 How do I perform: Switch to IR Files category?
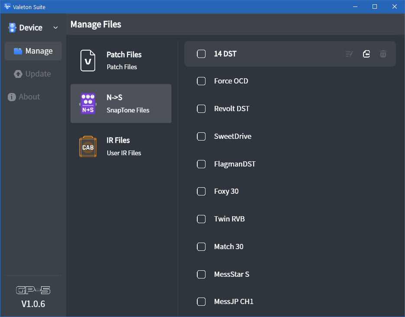pos(121,147)
